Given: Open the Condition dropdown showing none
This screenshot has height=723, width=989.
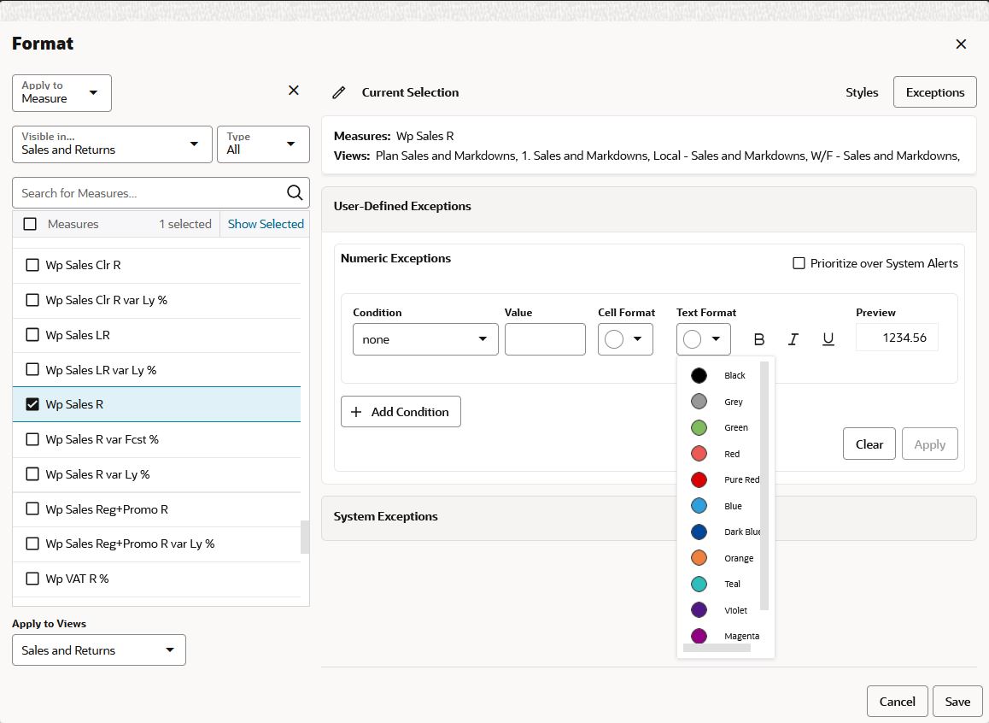Looking at the screenshot, I should [x=425, y=339].
